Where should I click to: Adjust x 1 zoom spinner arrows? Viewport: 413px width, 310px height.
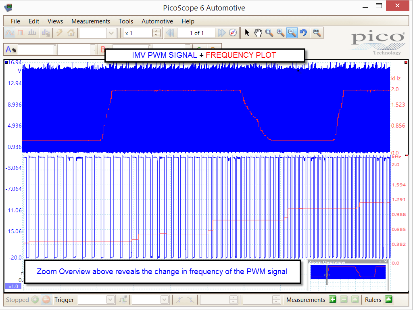pyautogui.click(x=156, y=33)
